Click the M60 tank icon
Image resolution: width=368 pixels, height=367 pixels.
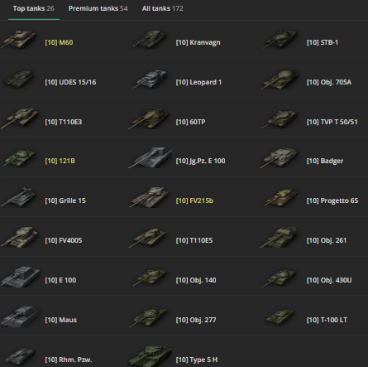[x=19, y=40]
